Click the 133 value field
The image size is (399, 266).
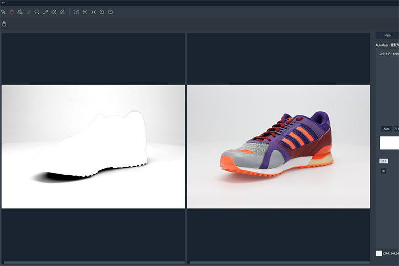point(384,161)
